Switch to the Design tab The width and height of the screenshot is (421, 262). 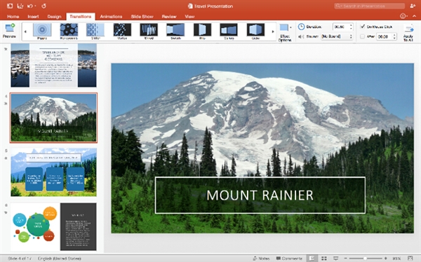(x=54, y=16)
